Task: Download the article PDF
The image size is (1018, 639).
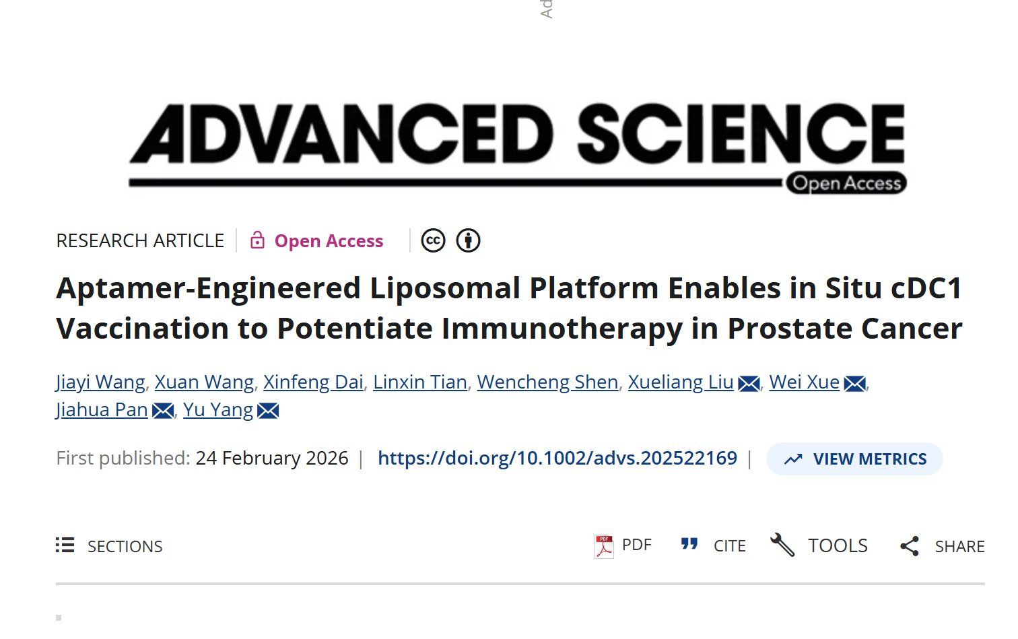Action: [623, 545]
